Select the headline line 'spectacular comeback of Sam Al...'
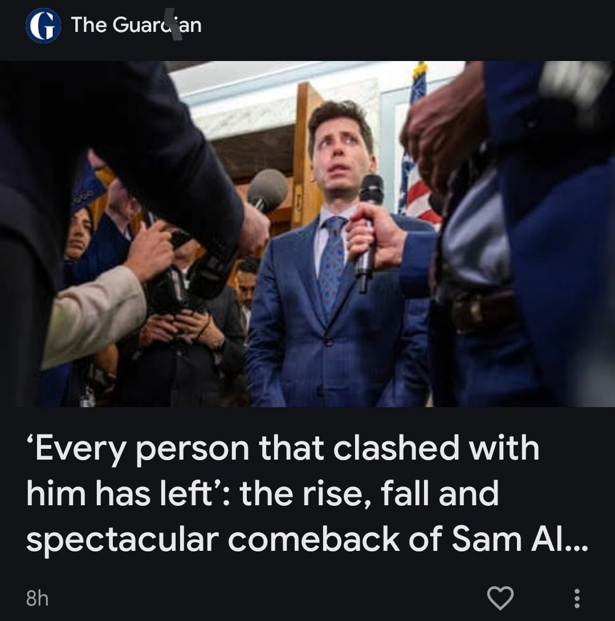 [307, 539]
